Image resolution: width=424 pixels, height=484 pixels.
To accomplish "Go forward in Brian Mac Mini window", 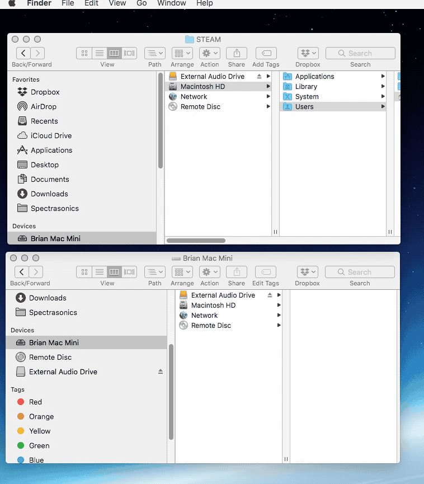I will [x=36, y=272].
